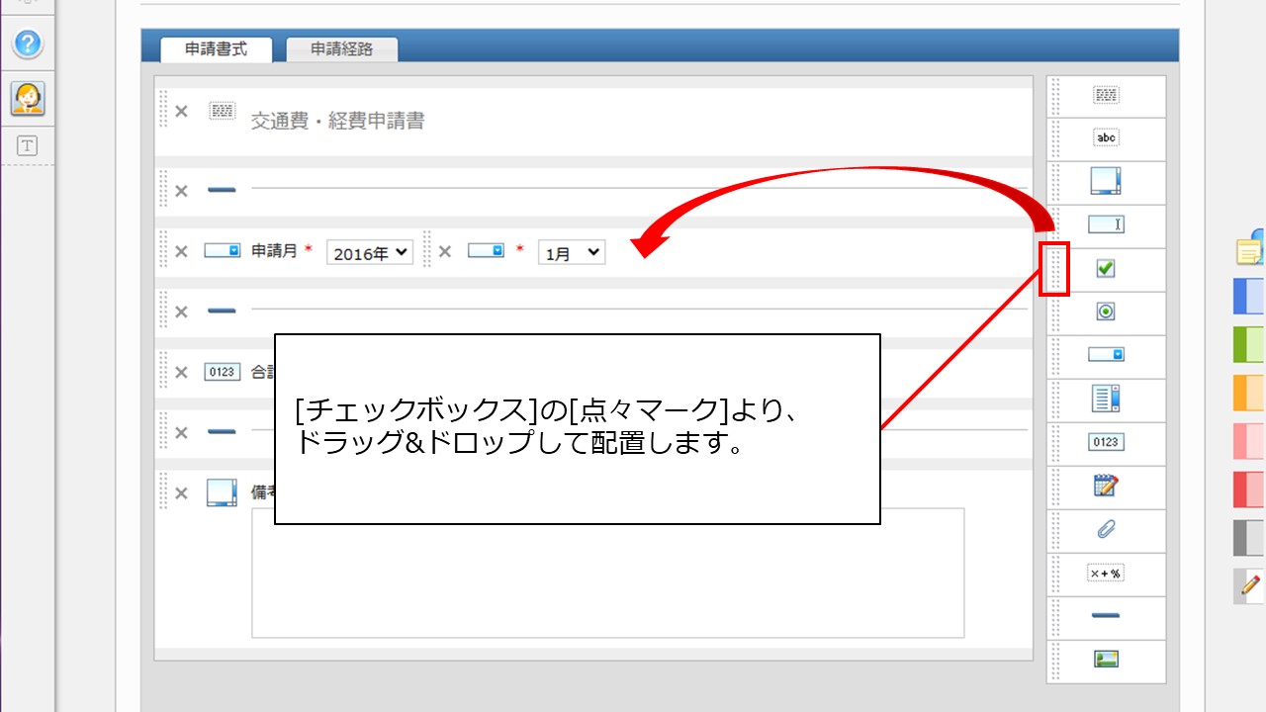Open the blue question mark help icon
This screenshot has width=1266, height=712.
(x=28, y=44)
